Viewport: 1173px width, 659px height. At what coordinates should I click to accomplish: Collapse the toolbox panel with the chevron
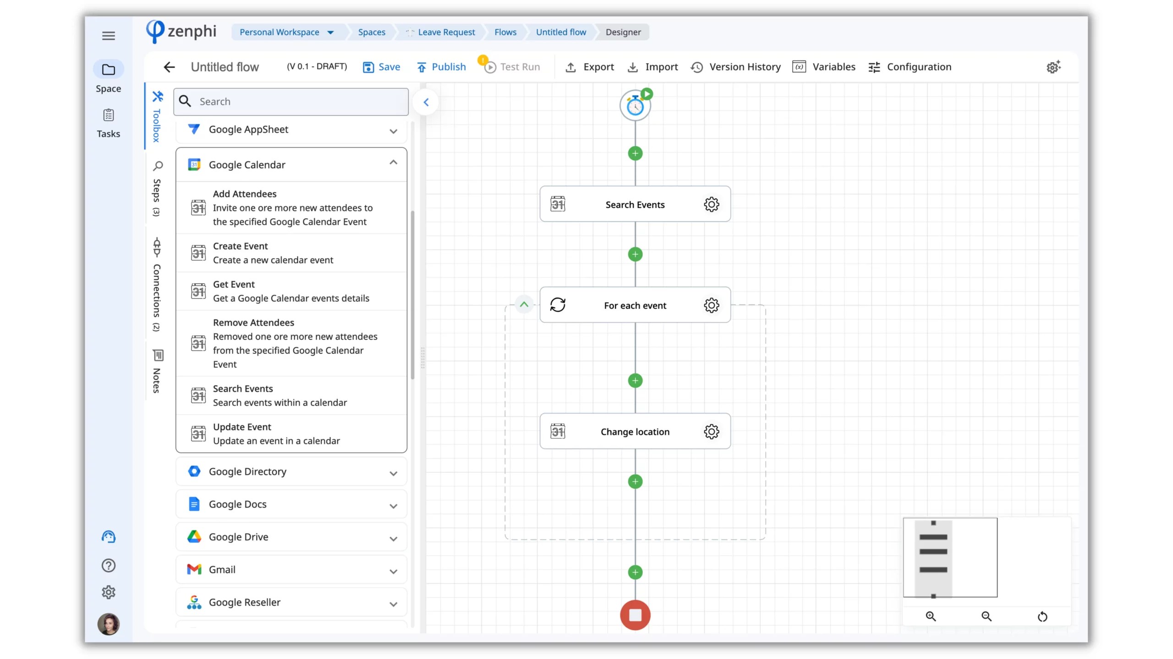click(x=426, y=102)
